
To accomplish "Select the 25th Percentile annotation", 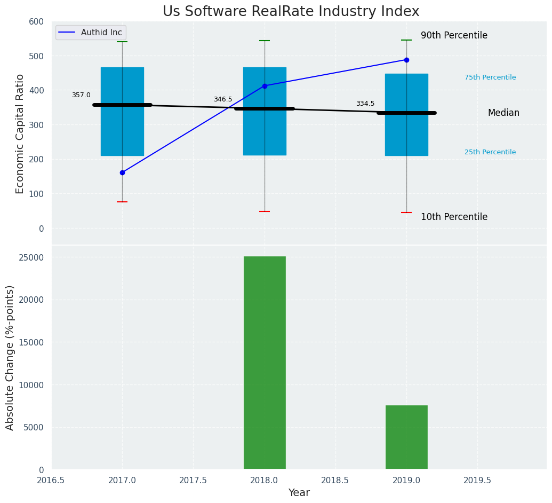I will coord(490,152).
